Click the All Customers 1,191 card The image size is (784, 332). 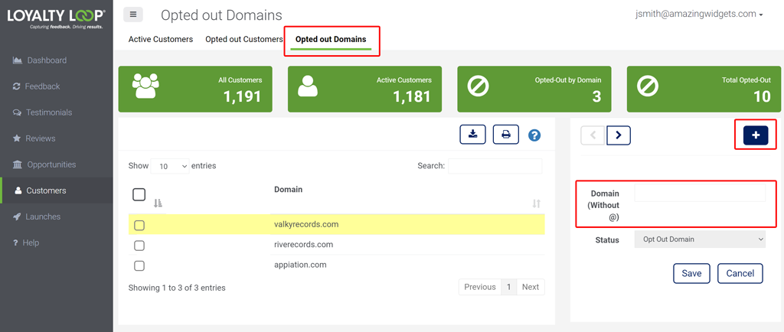click(195, 90)
